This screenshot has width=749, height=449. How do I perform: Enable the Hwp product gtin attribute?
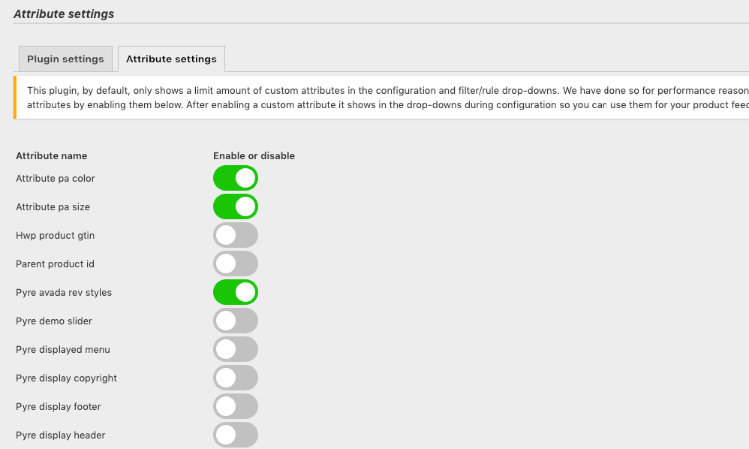coord(236,235)
